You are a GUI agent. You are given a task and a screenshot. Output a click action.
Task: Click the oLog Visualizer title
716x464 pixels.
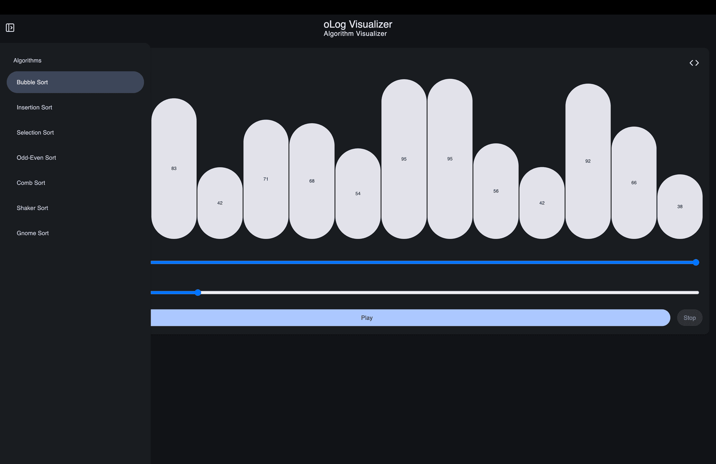[x=357, y=24]
